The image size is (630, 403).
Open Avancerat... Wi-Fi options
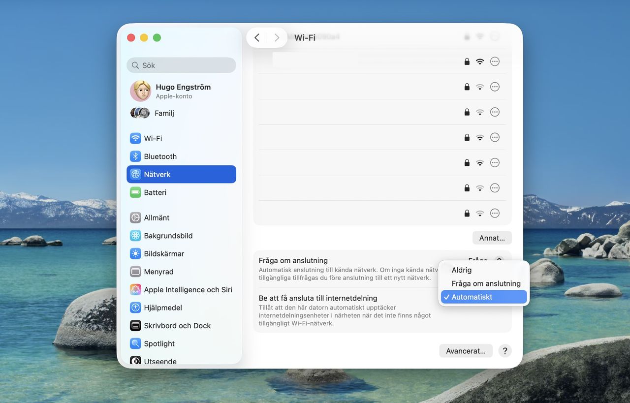tap(465, 350)
